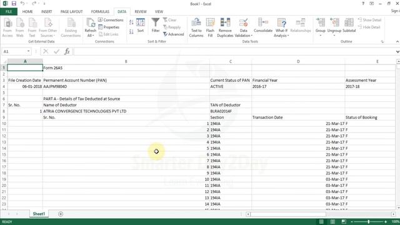Image resolution: width=400 pixels, height=225 pixels.
Task: Click Text to Columns icon
Action: click(196, 27)
